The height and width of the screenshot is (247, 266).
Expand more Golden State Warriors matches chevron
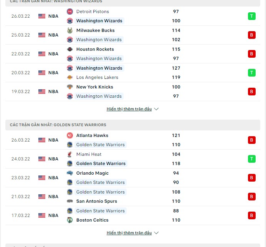156,233
